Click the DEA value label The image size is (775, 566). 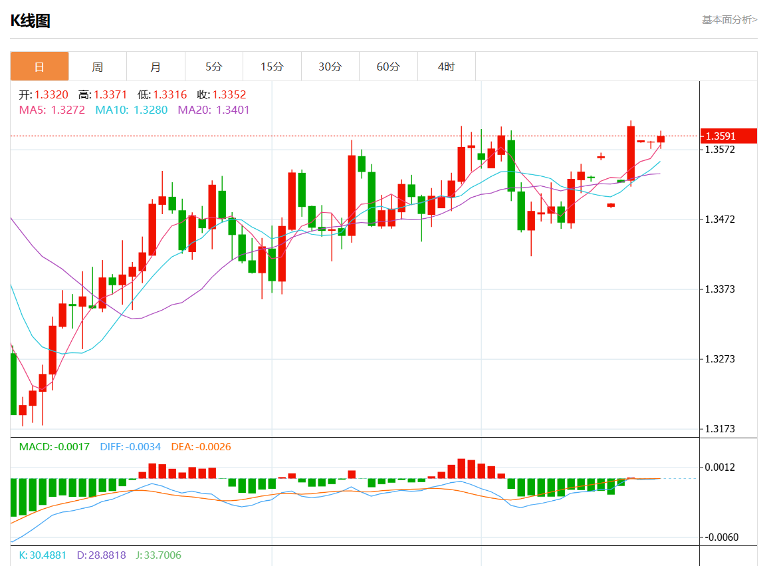201,447
